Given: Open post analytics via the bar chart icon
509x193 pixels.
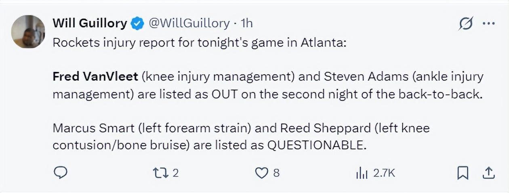Looking at the screenshot, I should pos(362,173).
